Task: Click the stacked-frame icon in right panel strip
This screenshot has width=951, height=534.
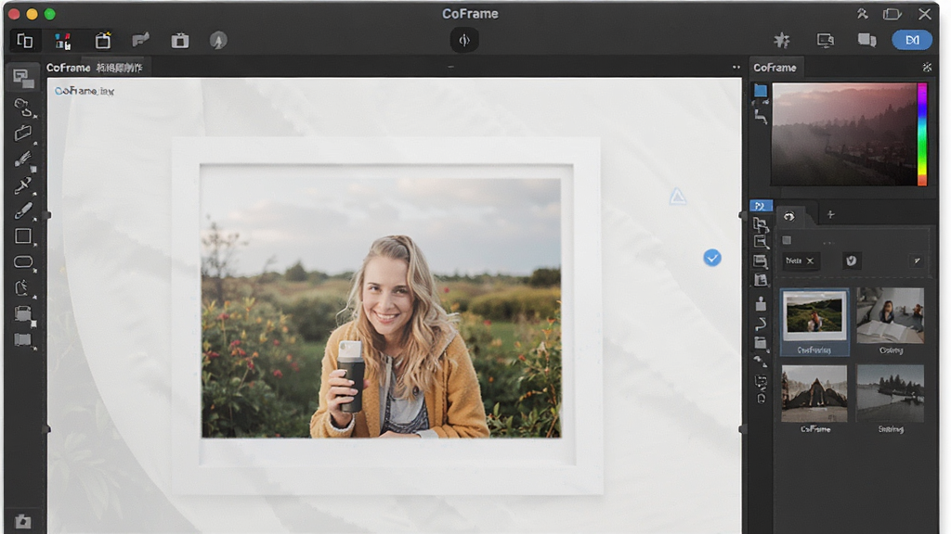Action: 761,261
